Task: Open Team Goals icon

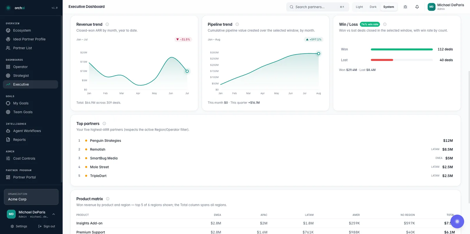Action: coord(8,112)
